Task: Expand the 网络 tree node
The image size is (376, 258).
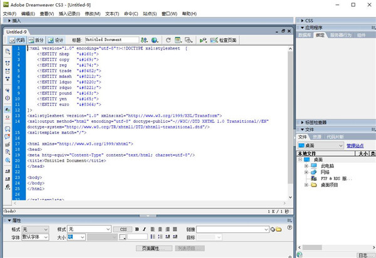Action: coord(306,172)
